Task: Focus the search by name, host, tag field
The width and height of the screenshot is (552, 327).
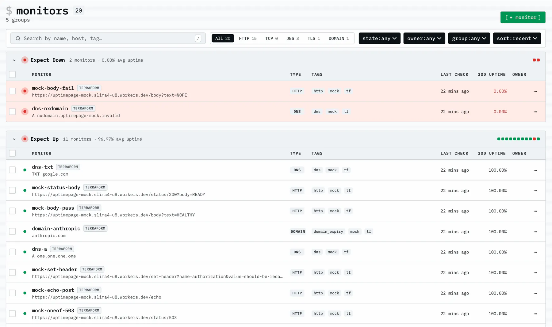Action: click(x=108, y=38)
